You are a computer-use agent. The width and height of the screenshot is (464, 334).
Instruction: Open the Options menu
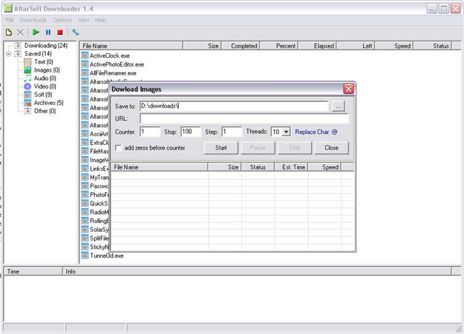pos(62,20)
